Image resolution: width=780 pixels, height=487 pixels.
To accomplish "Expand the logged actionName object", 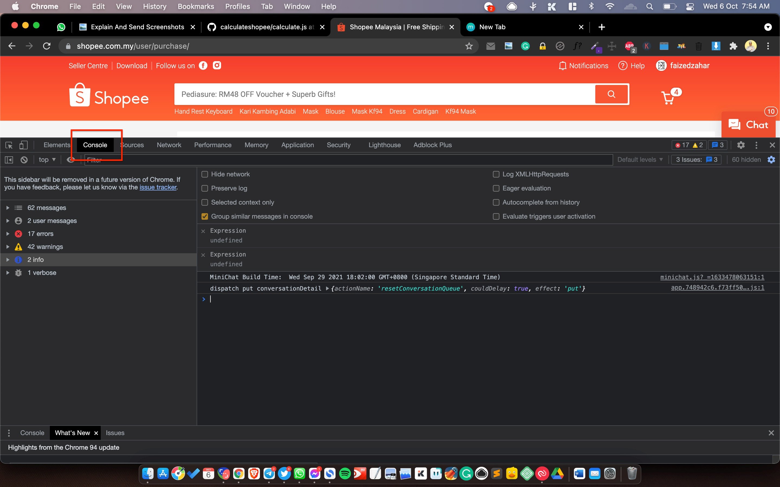I will pos(327,289).
